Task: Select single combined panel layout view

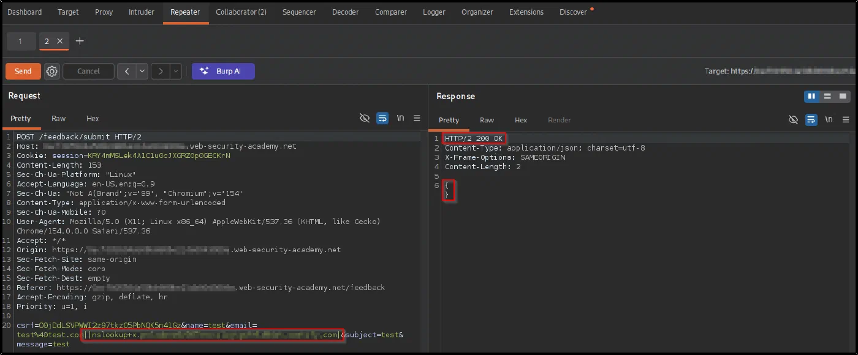Action: pyautogui.click(x=843, y=97)
